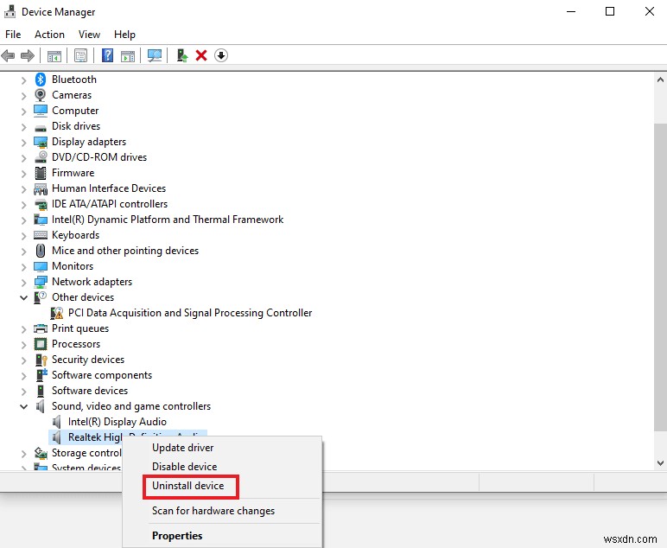Select Intel(R) Dynamic Platform and Thermal Framework
The width and height of the screenshot is (667, 548).
pyautogui.click(x=168, y=220)
